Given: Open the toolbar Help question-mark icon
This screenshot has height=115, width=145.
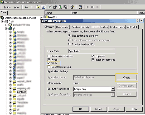Looking at the screenshot, I should (72, 7).
